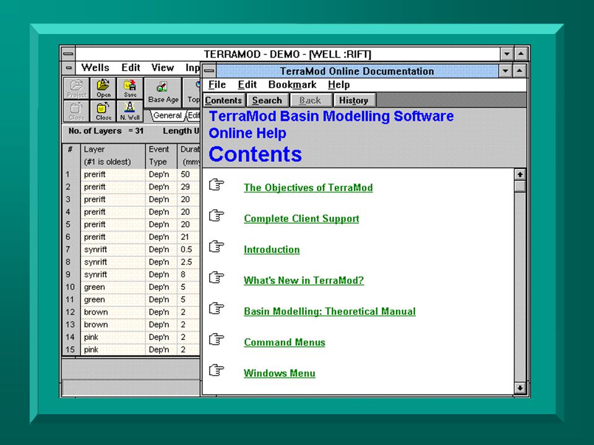This screenshot has height=445, width=594.
Task: Open What's New in TerraMod? link
Action: 304,281
